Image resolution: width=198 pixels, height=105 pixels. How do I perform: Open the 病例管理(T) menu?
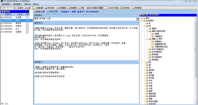click(x=18, y=4)
